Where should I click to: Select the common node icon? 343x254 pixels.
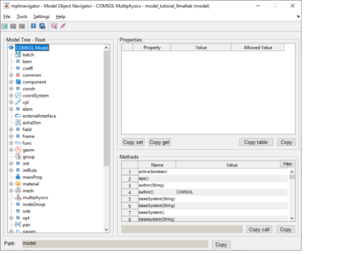pos(18,75)
